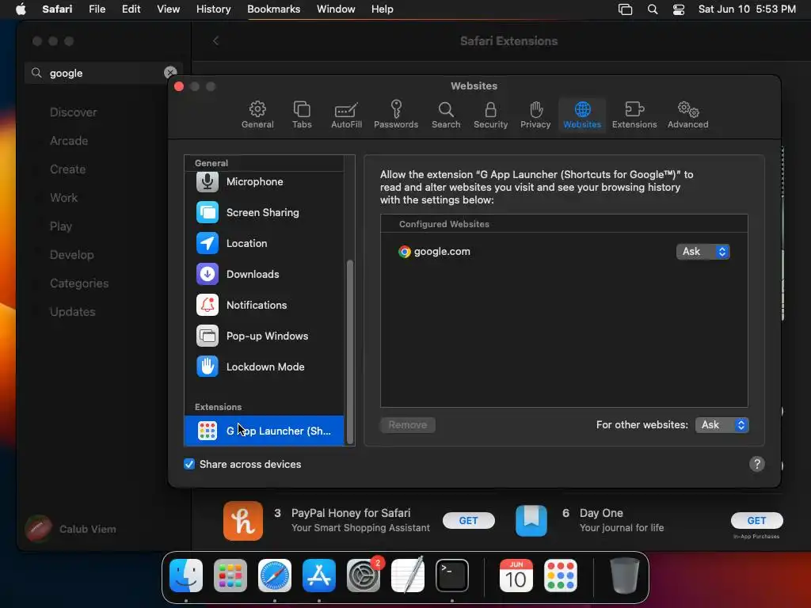Image resolution: width=811 pixels, height=608 pixels.
Task: Open Terminal from the Dock
Action: tap(452, 576)
